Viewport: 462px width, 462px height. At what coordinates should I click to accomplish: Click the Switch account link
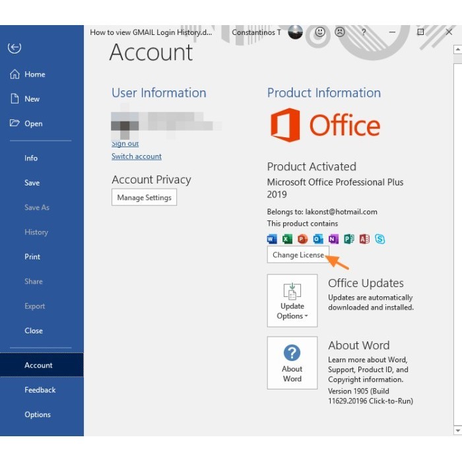point(137,156)
